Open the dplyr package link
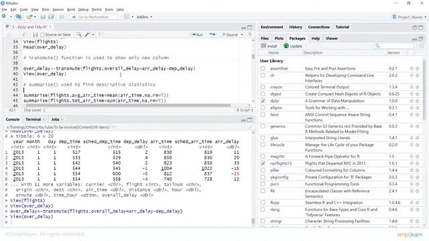 click(x=275, y=101)
